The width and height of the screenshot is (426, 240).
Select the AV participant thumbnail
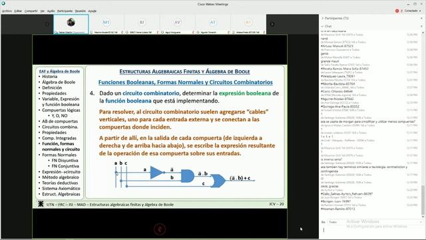click(x=177, y=24)
